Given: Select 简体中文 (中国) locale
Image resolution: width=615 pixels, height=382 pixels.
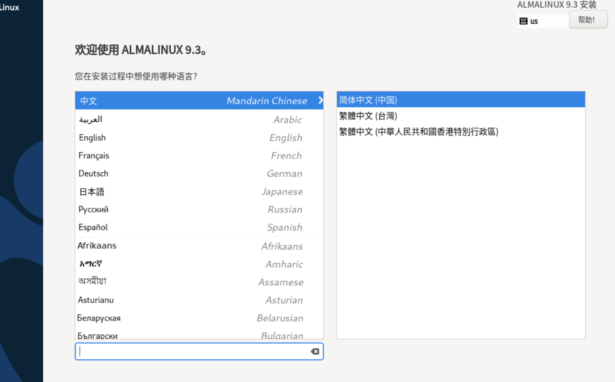Looking at the screenshot, I should [x=461, y=100].
